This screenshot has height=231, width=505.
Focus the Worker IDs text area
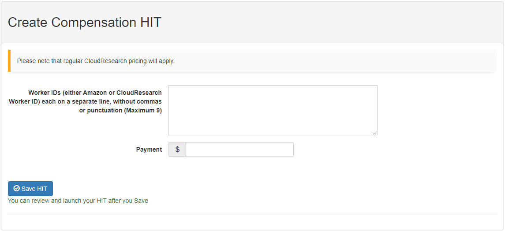(273, 110)
